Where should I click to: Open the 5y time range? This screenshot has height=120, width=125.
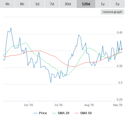(117, 4)
